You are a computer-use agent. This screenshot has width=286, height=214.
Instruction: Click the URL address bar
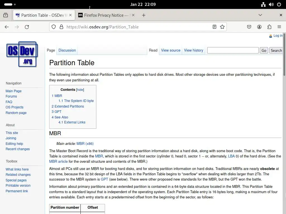(x=138, y=27)
